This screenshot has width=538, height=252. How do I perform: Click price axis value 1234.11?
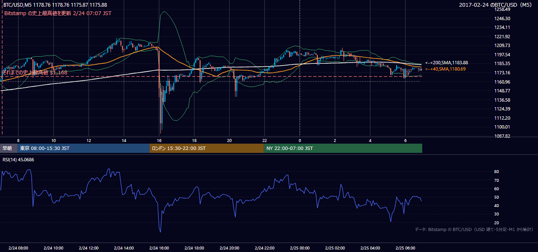502,27
